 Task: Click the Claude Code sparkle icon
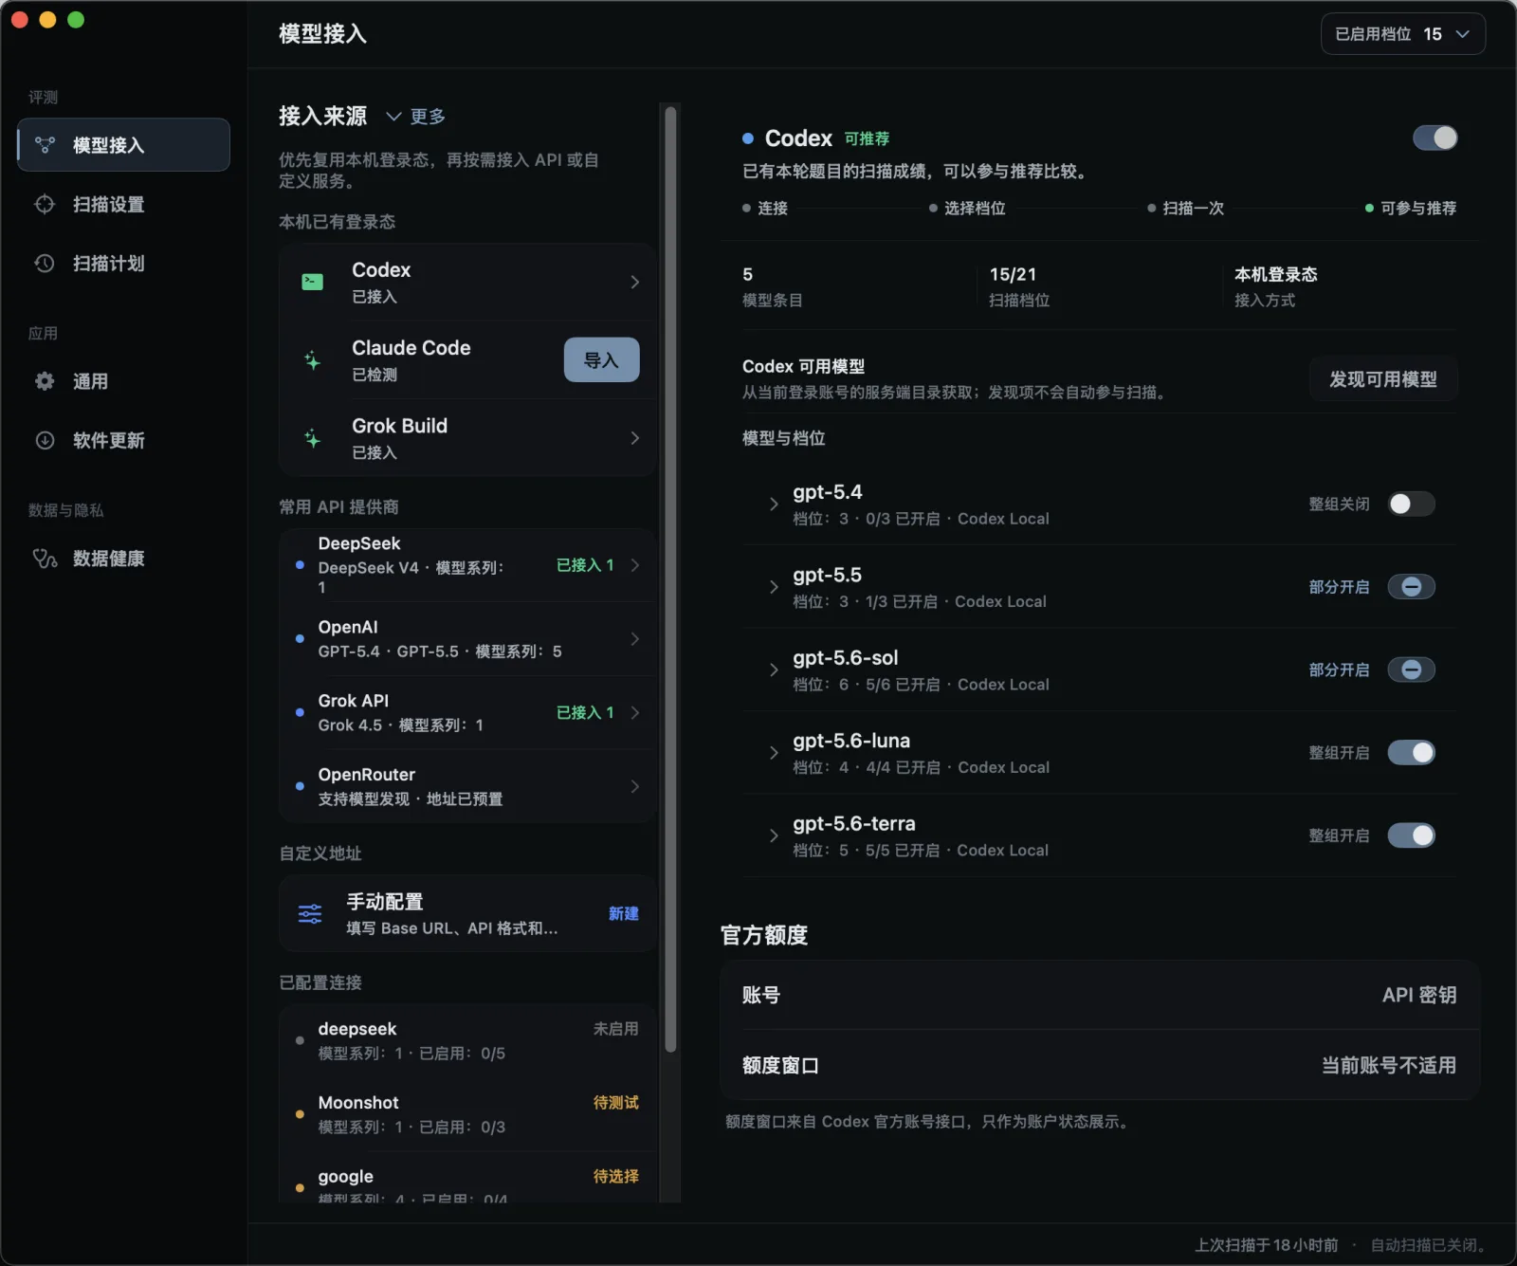[x=312, y=360]
